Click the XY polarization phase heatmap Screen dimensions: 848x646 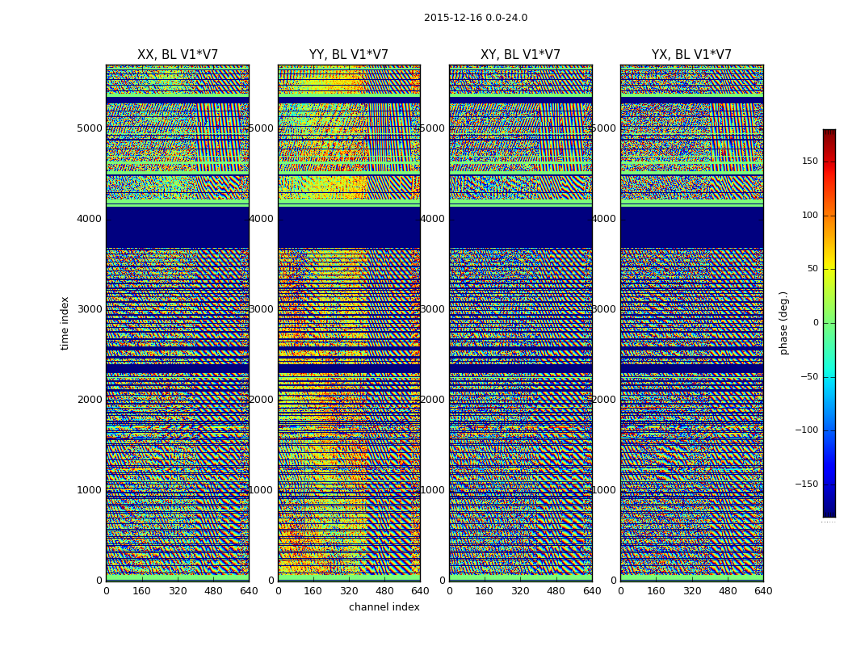pyautogui.click(x=520, y=323)
